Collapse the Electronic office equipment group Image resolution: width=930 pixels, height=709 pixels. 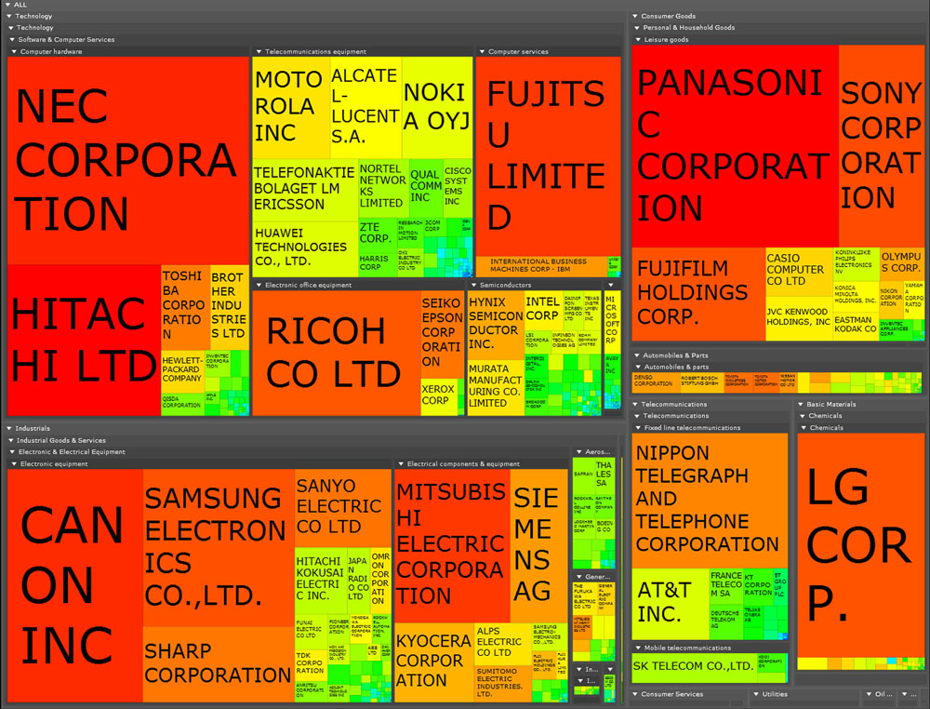[259, 285]
